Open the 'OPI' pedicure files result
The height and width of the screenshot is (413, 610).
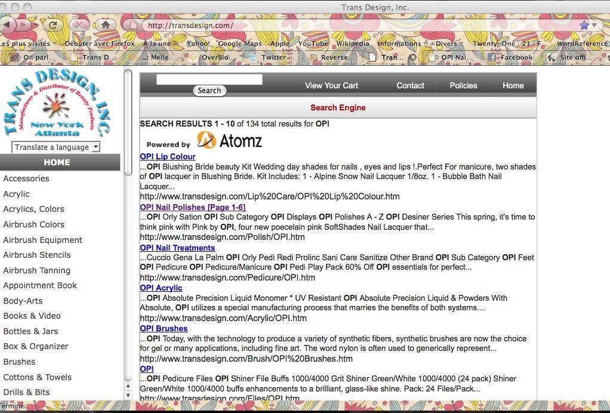(x=147, y=369)
